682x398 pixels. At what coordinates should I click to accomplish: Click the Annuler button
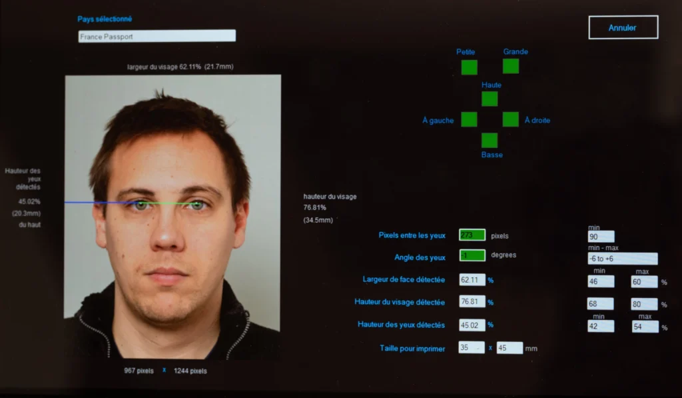[622, 27]
